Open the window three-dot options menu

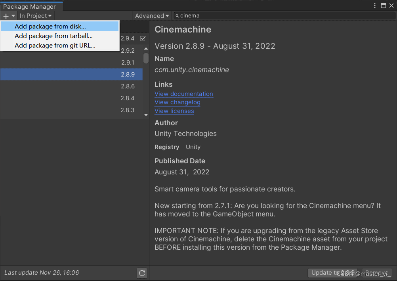point(375,6)
